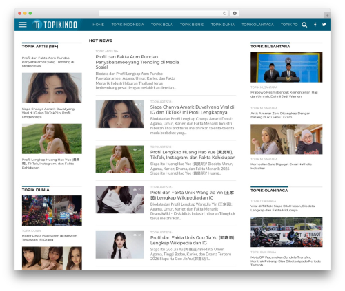This screenshot has width=345, height=291.
Task: Open the hamburger menu icon
Action: (22, 25)
